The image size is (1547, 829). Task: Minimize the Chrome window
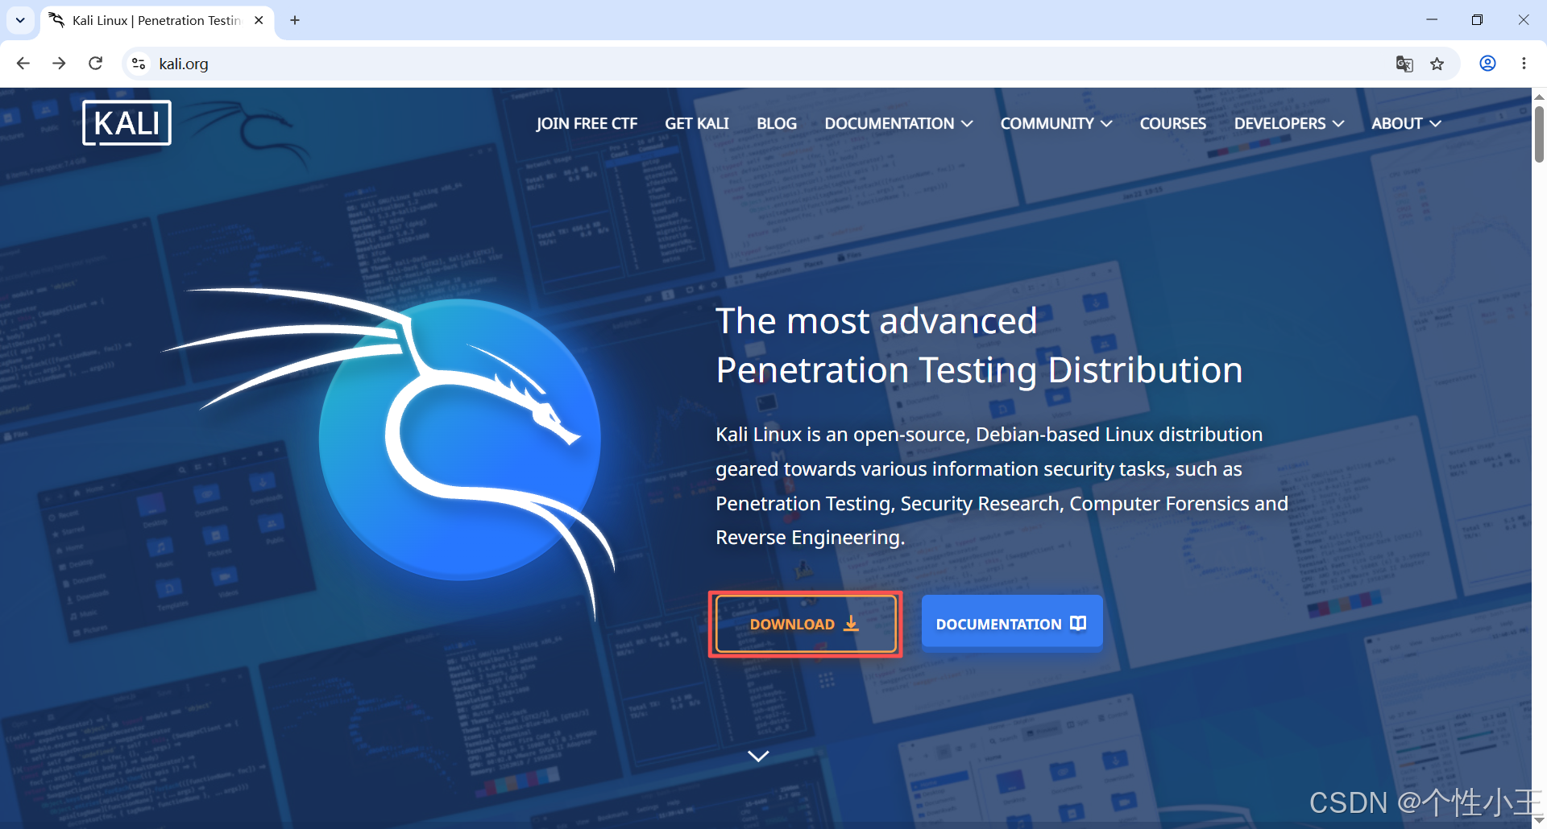[1432, 20]
